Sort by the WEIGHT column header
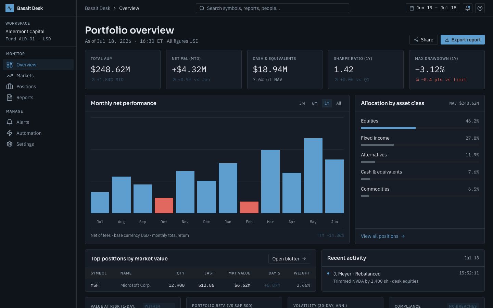Screen dimensions: 493x308 [x=302, y=273]
